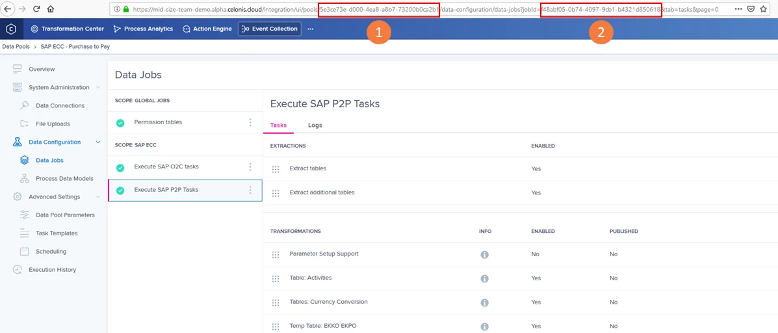Click info icon for Table: Activities

[x=484, y=278]
